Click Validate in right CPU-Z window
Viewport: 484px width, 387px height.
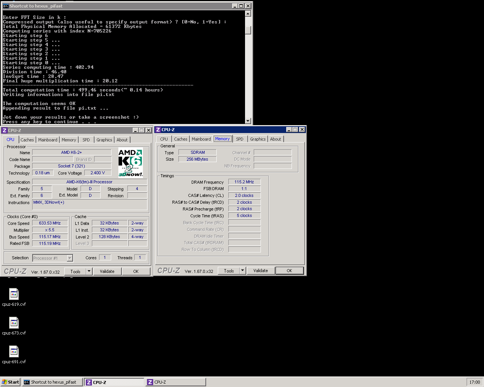261,271
